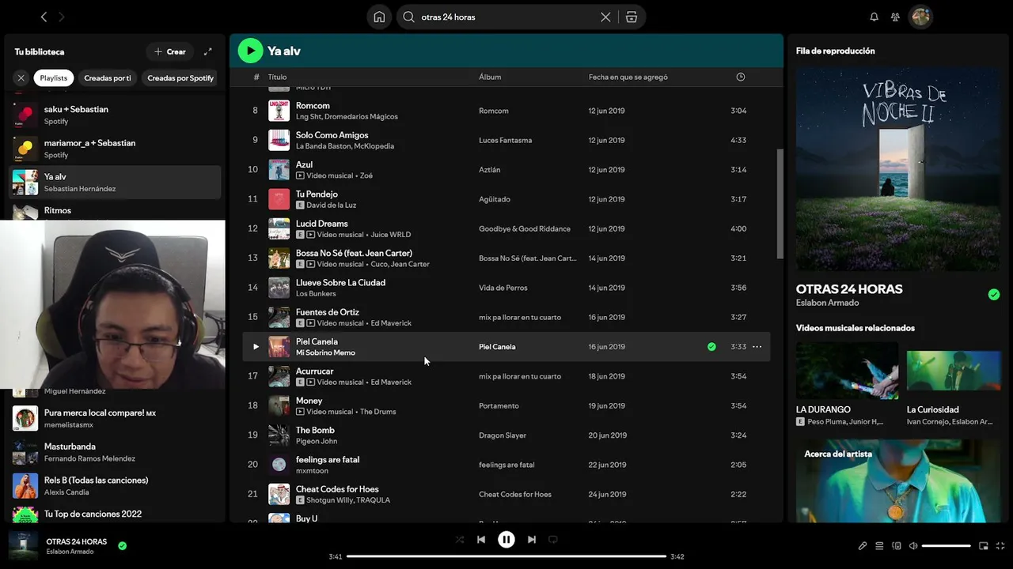Open the 'Mi Sobrino Memo' artist link

point(325,352)
